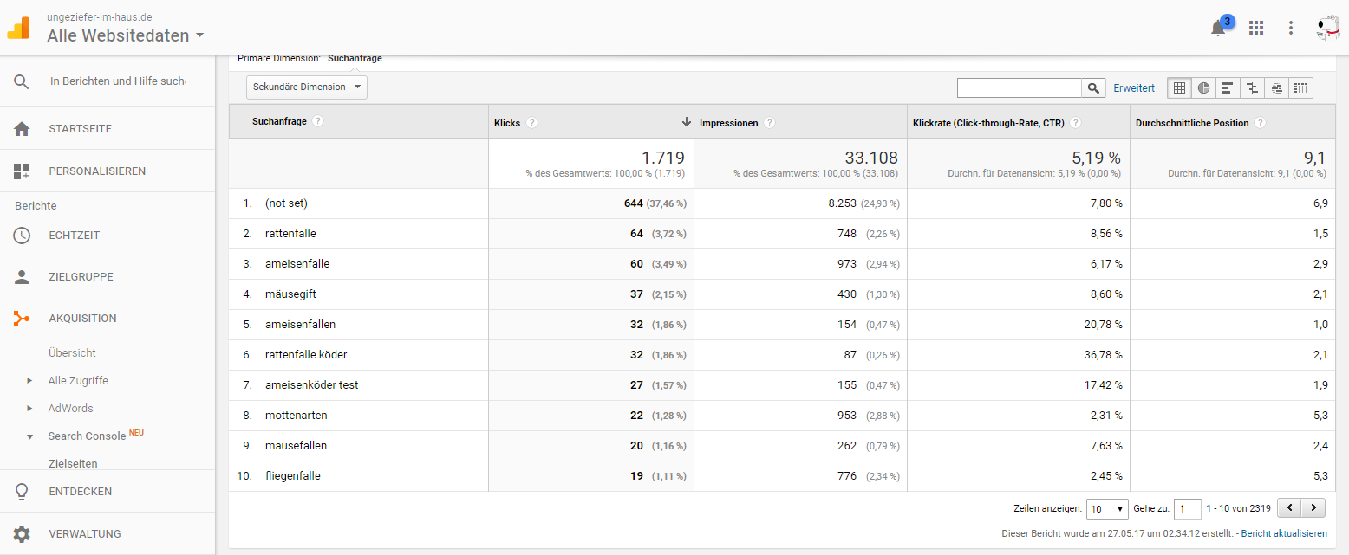
Task: Click the Entdecken lightbulb icon
Action: pos(22,492)
